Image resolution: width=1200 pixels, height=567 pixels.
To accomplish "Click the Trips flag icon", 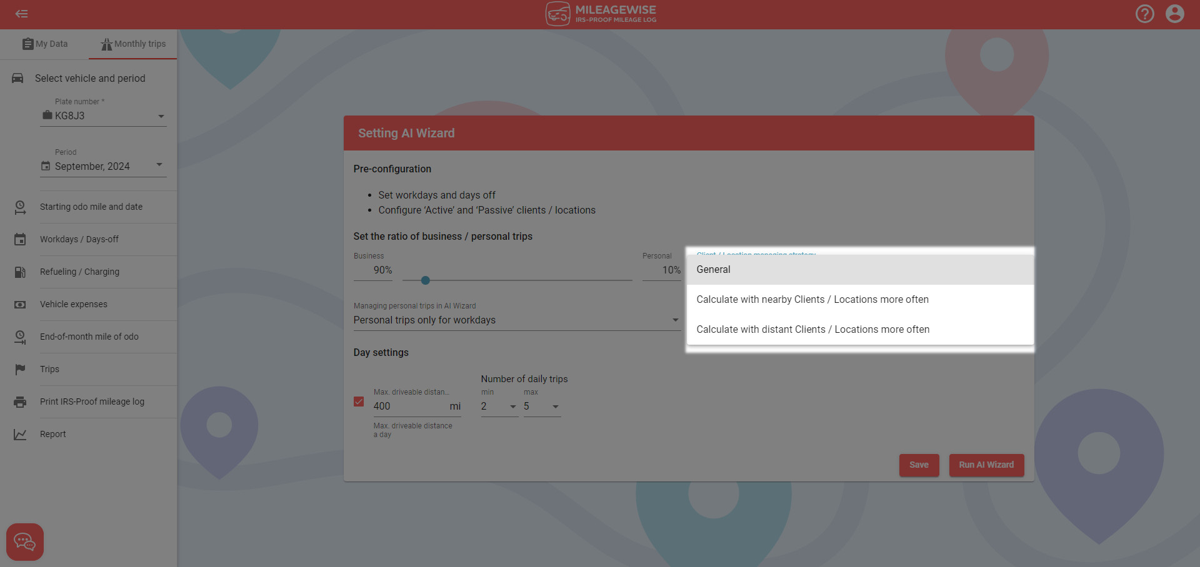I will pos(20,369).
